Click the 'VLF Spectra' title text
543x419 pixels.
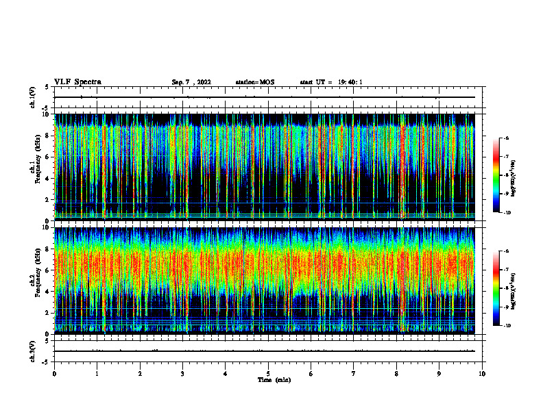point(77,82)
